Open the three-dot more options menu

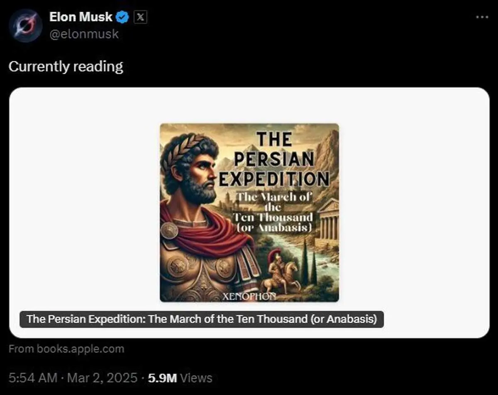pos(482,17)
